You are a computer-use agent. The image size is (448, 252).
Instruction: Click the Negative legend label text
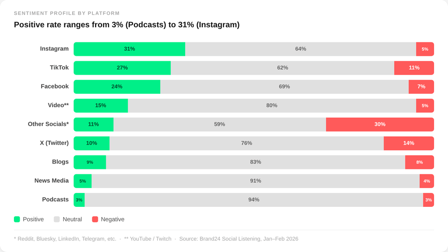[113, 219]
